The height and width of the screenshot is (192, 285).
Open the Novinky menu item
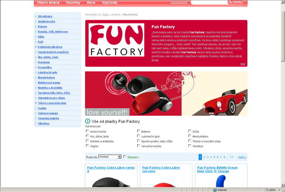[x=73, y=2]
